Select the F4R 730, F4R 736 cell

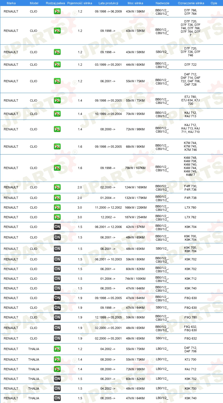[x=190, y=188]
